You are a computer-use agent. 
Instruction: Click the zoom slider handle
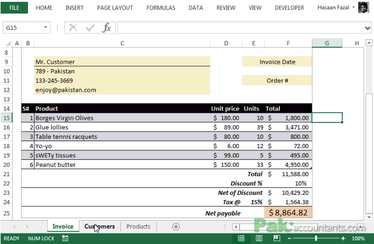316,238
